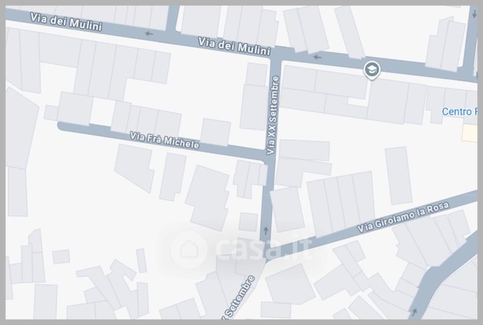Screen dimensions: 483x325
Task: Click the school graduation cap map marker
Action: point(372,70)
